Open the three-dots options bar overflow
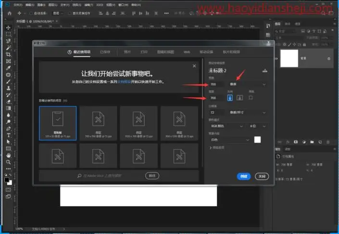339x234 pixels. pos(166,13)
